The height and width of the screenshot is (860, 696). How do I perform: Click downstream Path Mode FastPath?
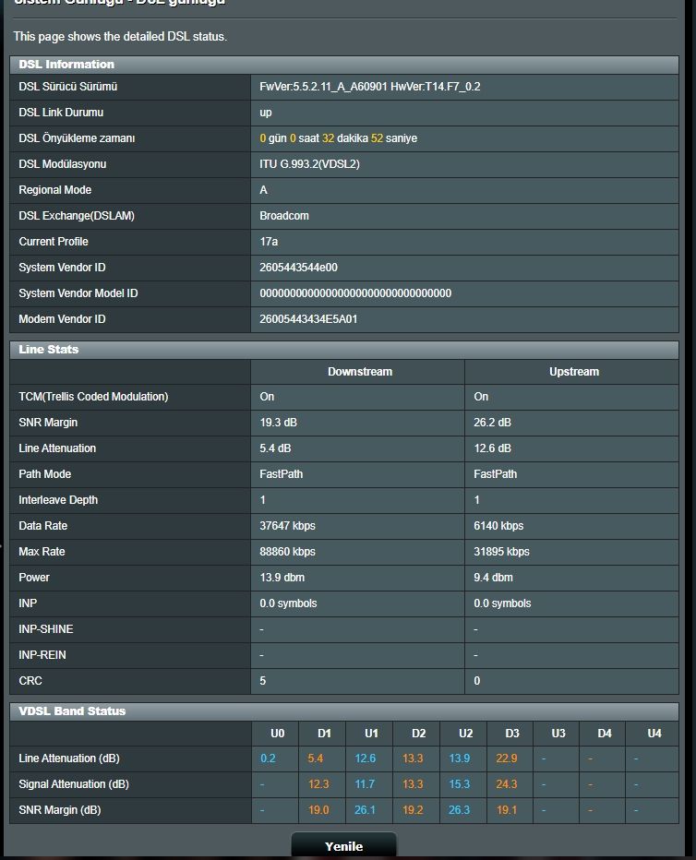281,474
